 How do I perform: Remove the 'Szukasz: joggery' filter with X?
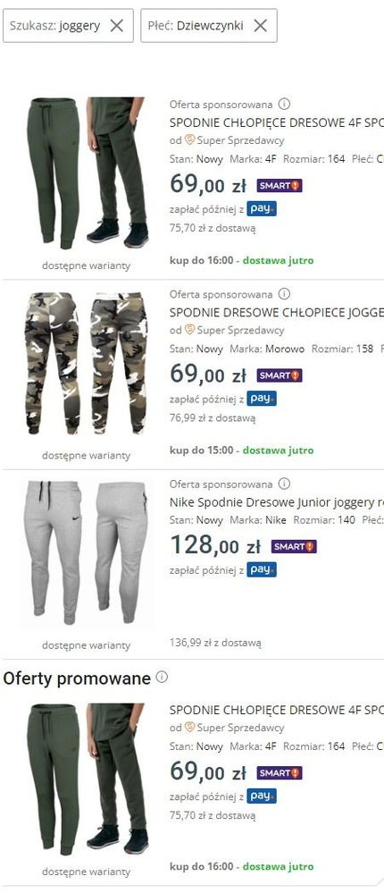tap(117, 25)
